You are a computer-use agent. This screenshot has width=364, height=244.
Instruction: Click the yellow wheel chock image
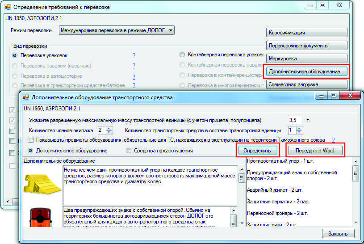(42, 184)
